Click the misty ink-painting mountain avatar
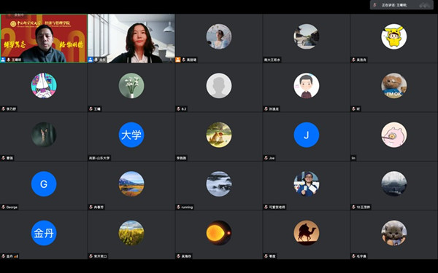This screenshot has width=438, height=273. click(219, 184)
